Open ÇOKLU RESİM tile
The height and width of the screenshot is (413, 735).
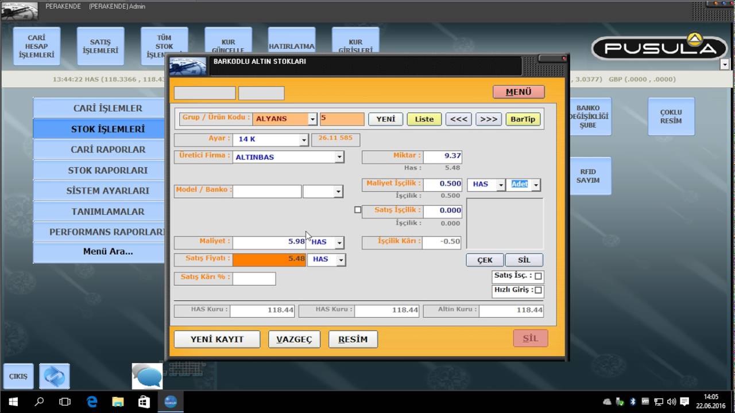pos(671,116)
